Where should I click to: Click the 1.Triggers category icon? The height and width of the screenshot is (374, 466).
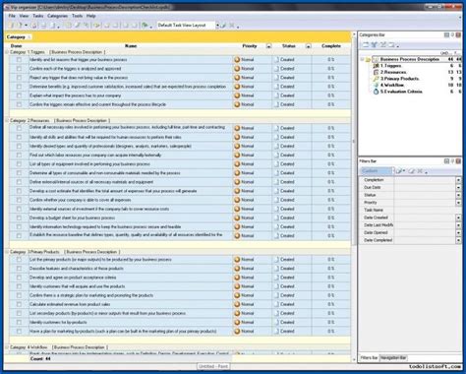377,66
